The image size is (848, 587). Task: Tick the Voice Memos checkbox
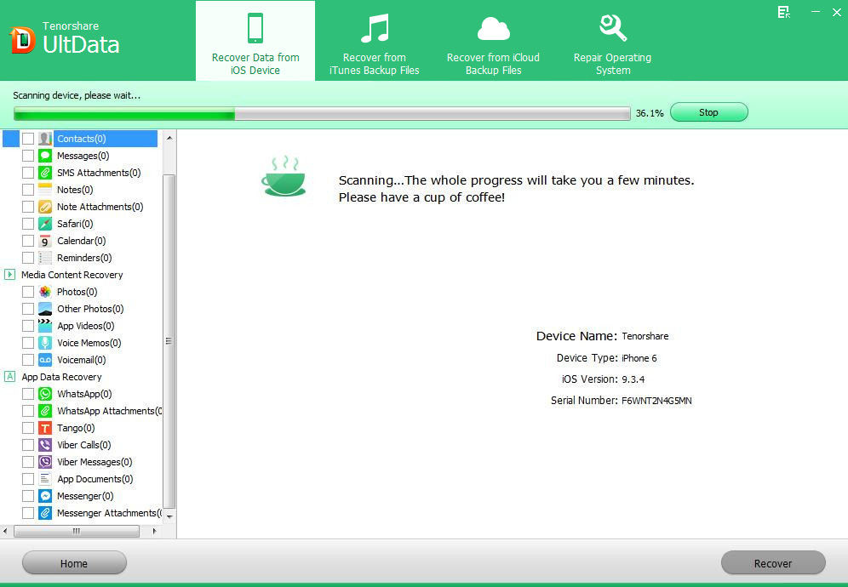(x=28, y=343)
